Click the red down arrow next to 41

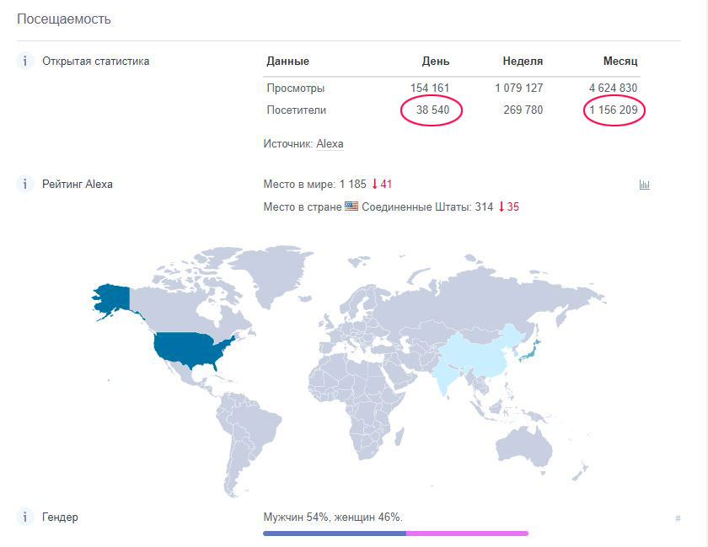click(x=374, y=185)
